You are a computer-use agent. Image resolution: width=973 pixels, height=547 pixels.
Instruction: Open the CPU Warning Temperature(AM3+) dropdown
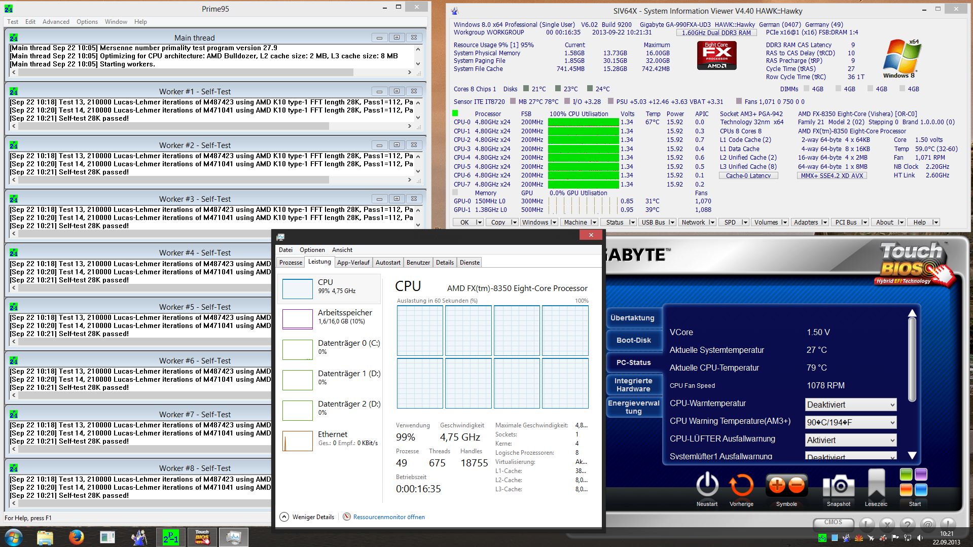point(851,422)
